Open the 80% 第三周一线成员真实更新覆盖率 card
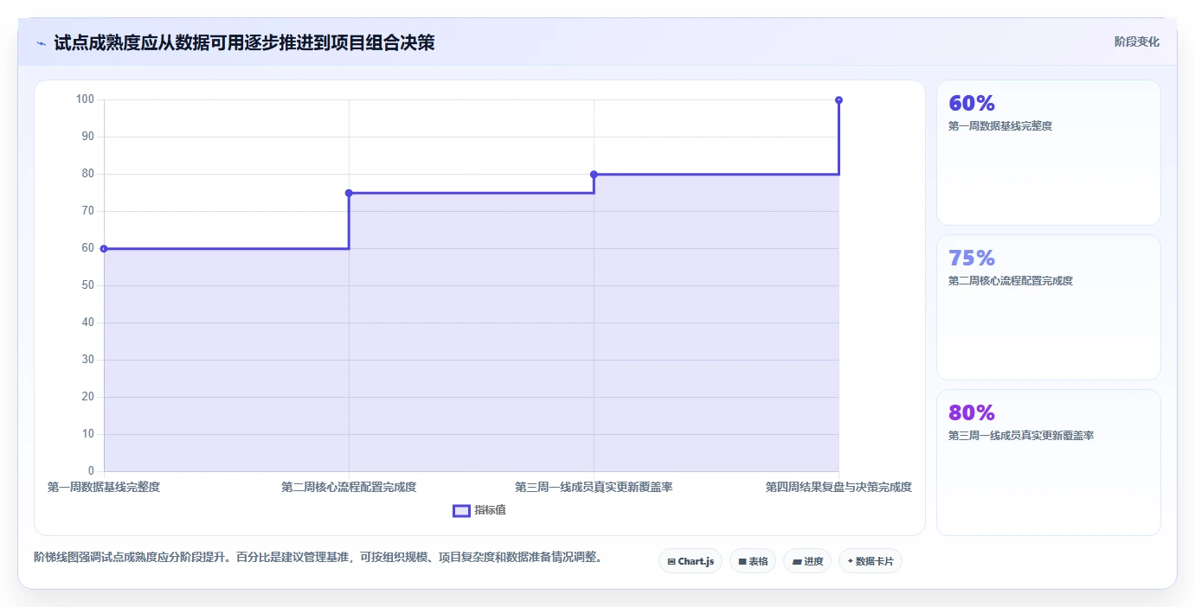Viewport: 1195px width, 607px height. 1049,463
